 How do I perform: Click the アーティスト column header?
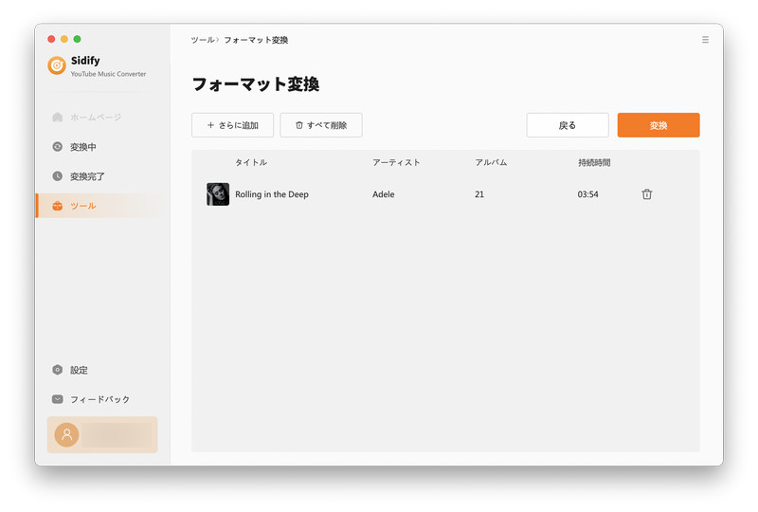click(x=396, y=162)
